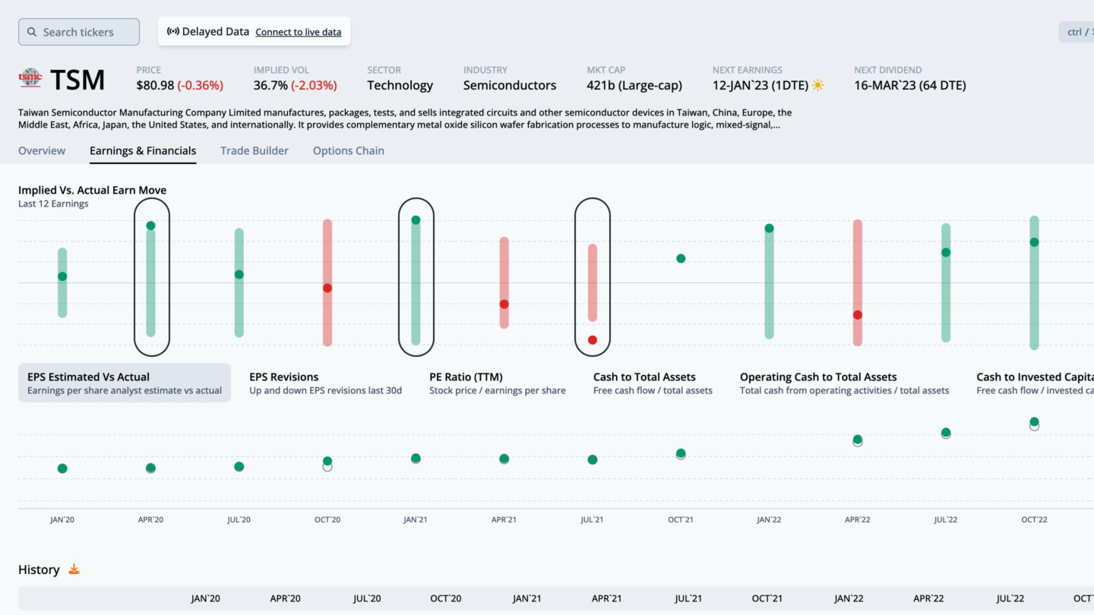1094x615 pixels.
Task: Click the delayed data broadcast icon
Action: point(173,32)
